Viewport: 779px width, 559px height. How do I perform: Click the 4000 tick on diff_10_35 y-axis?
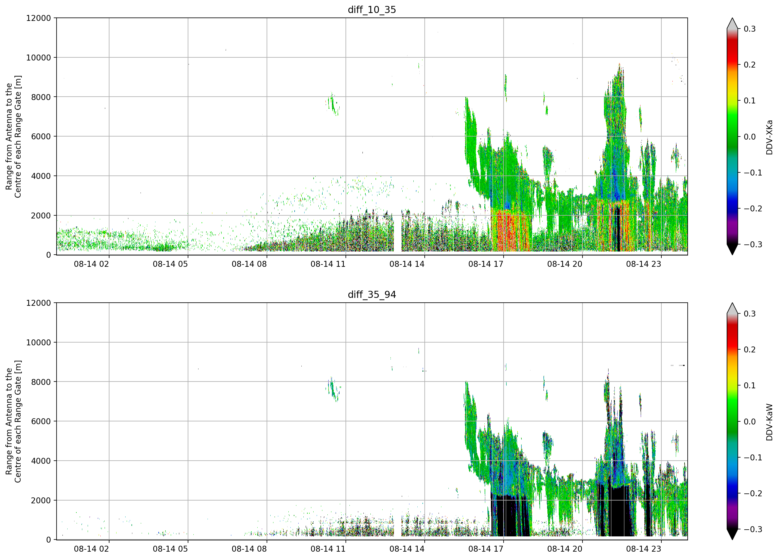tap(41, 176)
